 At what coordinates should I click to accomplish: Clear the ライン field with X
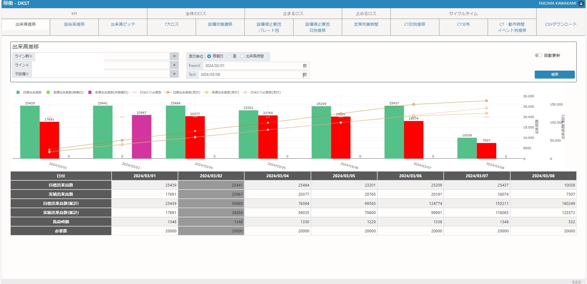pos(174,65)
